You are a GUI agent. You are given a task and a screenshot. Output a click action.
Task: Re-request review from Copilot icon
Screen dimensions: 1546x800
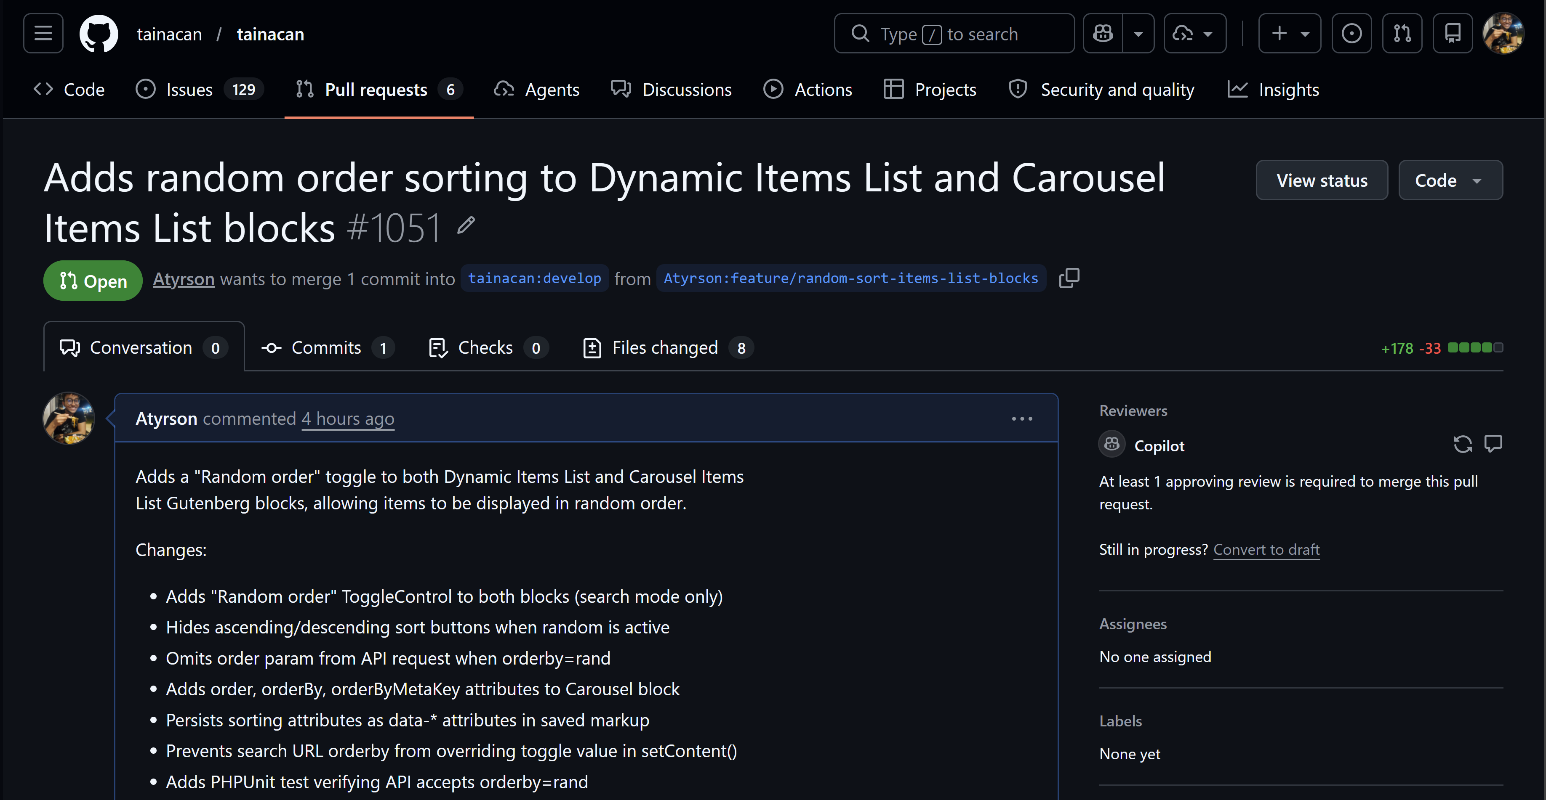click(1463, 444)
